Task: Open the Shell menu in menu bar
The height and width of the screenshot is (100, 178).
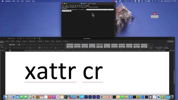Action: (14, 1)
